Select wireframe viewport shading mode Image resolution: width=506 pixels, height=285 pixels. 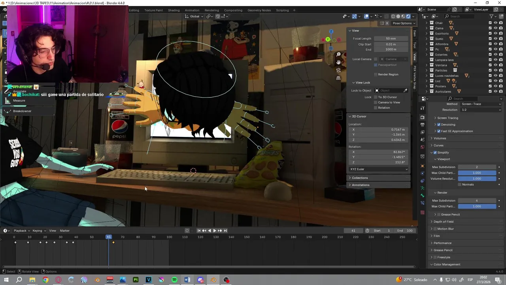[x=393, y=16]
